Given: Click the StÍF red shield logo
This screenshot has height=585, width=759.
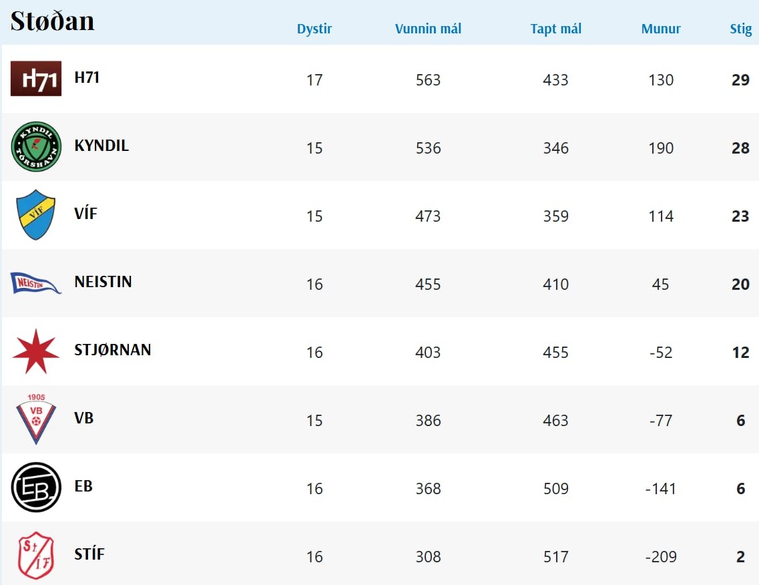Looking at the screenshot, I should (x=36, y=556).
